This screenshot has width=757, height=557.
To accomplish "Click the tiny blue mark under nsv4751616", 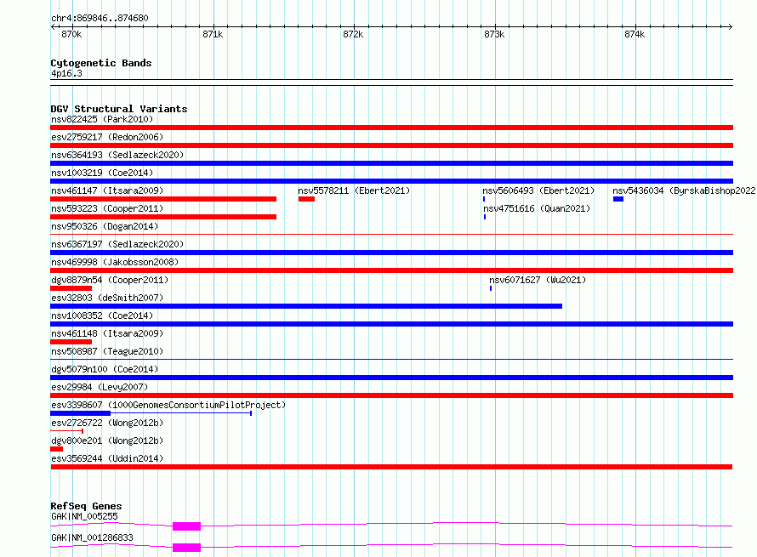I will pyautogui.click(x=485, y=217).
